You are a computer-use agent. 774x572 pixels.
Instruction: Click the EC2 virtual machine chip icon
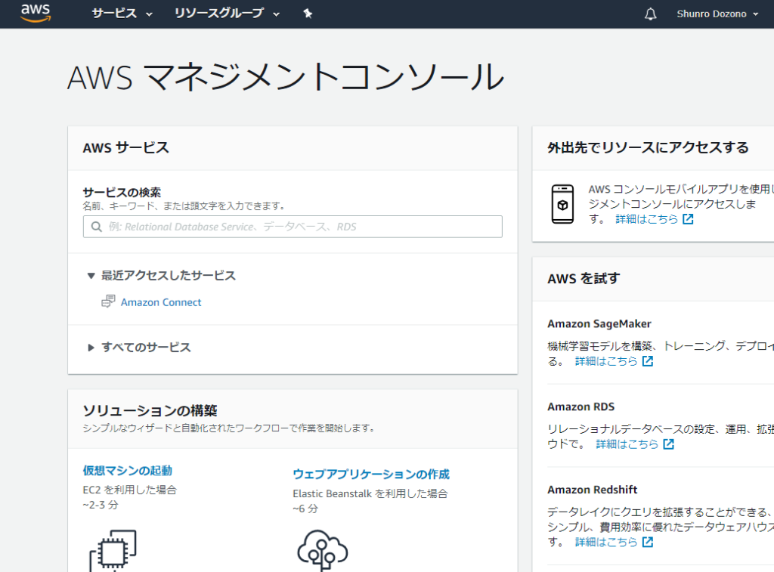(113, 551)
